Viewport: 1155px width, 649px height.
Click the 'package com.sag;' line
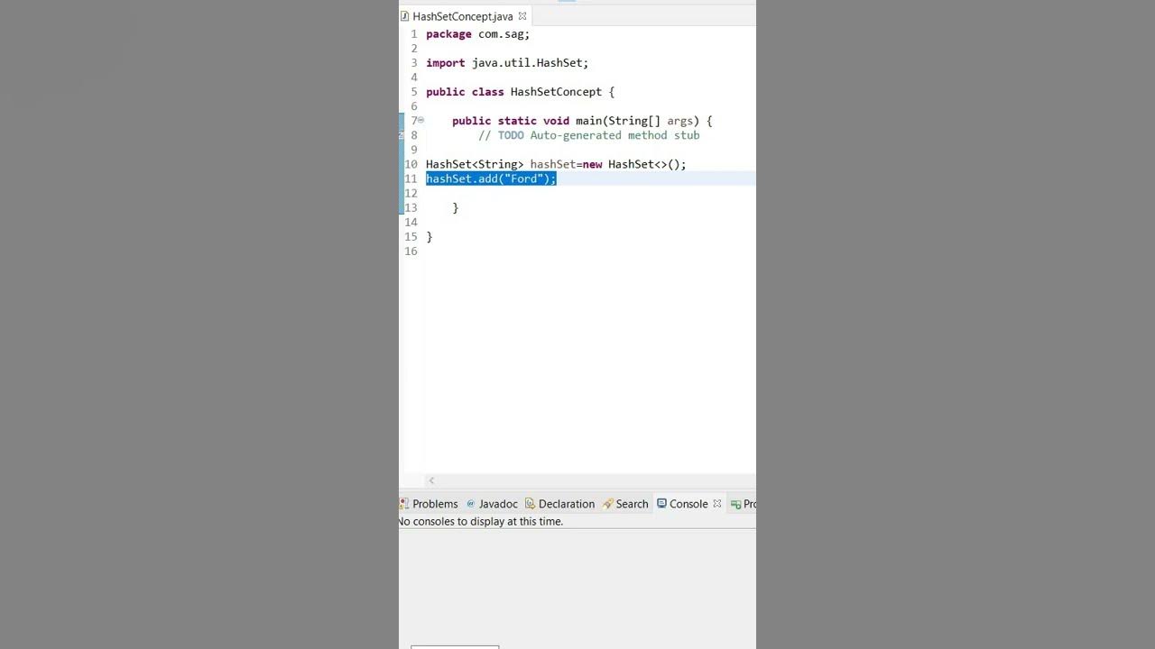point(477,34)
